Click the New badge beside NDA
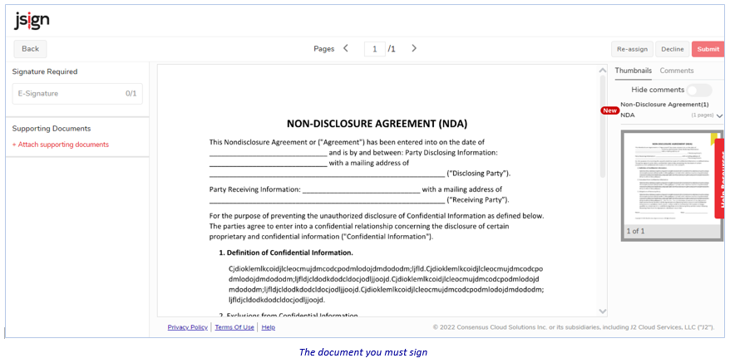Viewport: 730px width, 363px height. 609,110
